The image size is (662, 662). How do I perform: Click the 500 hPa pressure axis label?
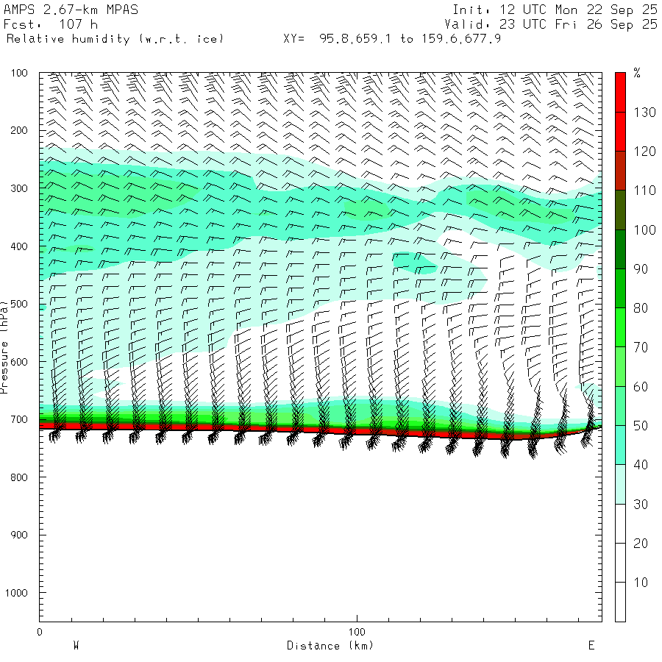19,304
